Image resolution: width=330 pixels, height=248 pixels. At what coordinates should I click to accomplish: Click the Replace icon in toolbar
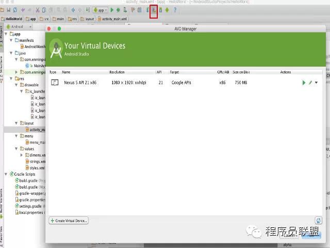tap(65, 10)
